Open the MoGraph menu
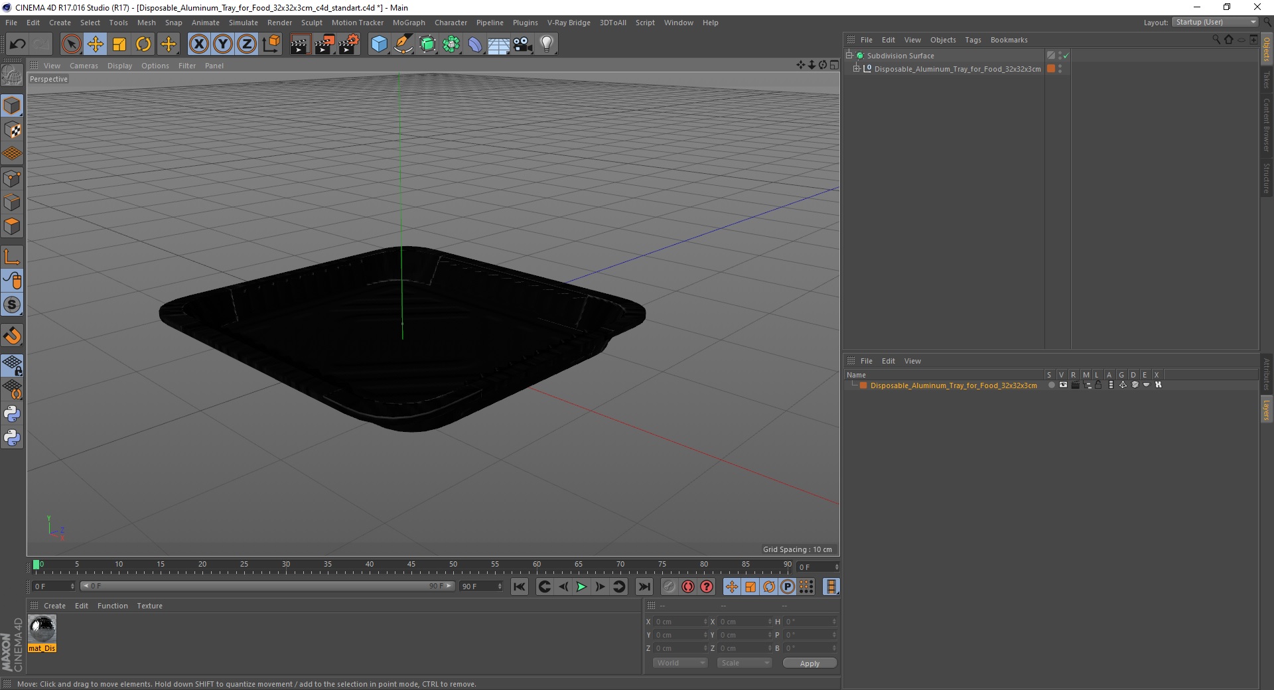The width and height of the screenshot is (1274, 690). [x=409, y=23]
